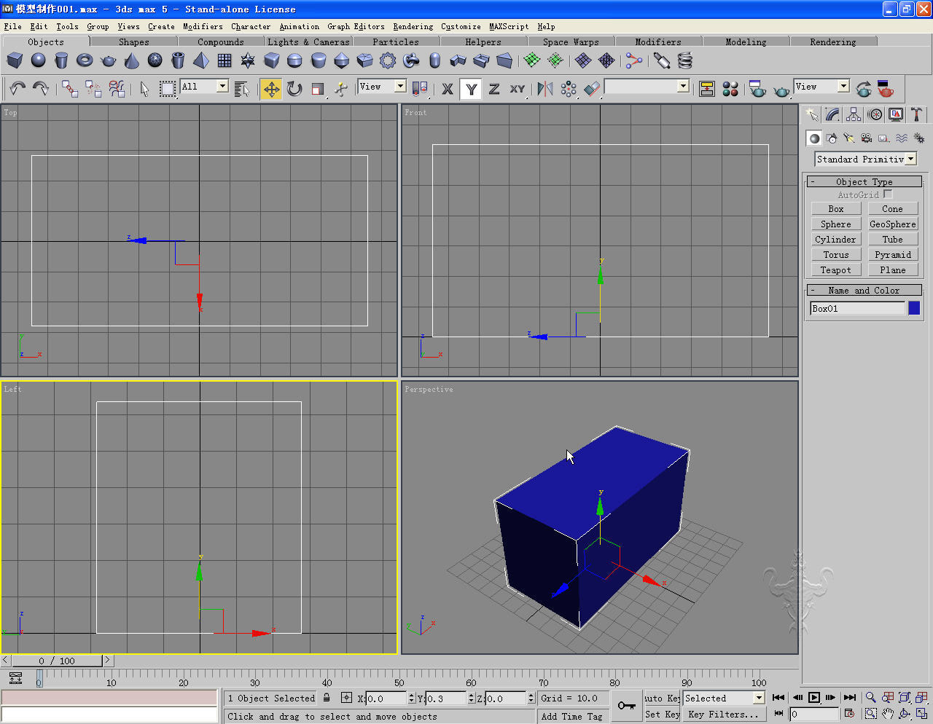Open the Rendering menu
The image size is (933, 724).
click(x=413, y=26)
